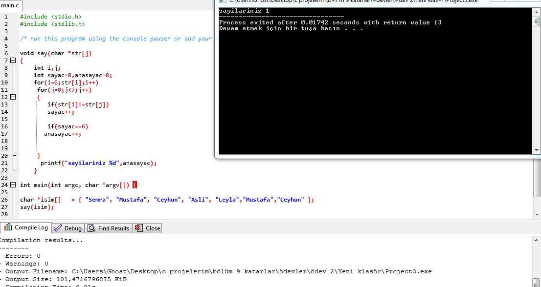The height and width of the screenshot is (287, 541).
Task: Click the 'anasayac++;' statement
Action: (x=63, y=134)
